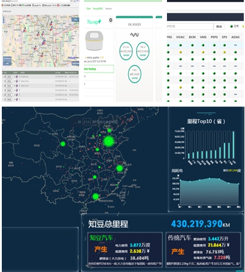Screen dimensions: 245x272
Task: Click the map zoom slider on left edge
Action: point(3,20)
